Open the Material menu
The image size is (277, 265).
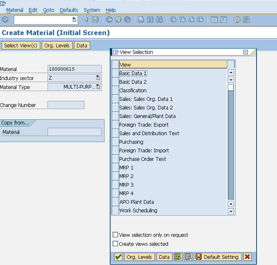(x=15, y=10)
